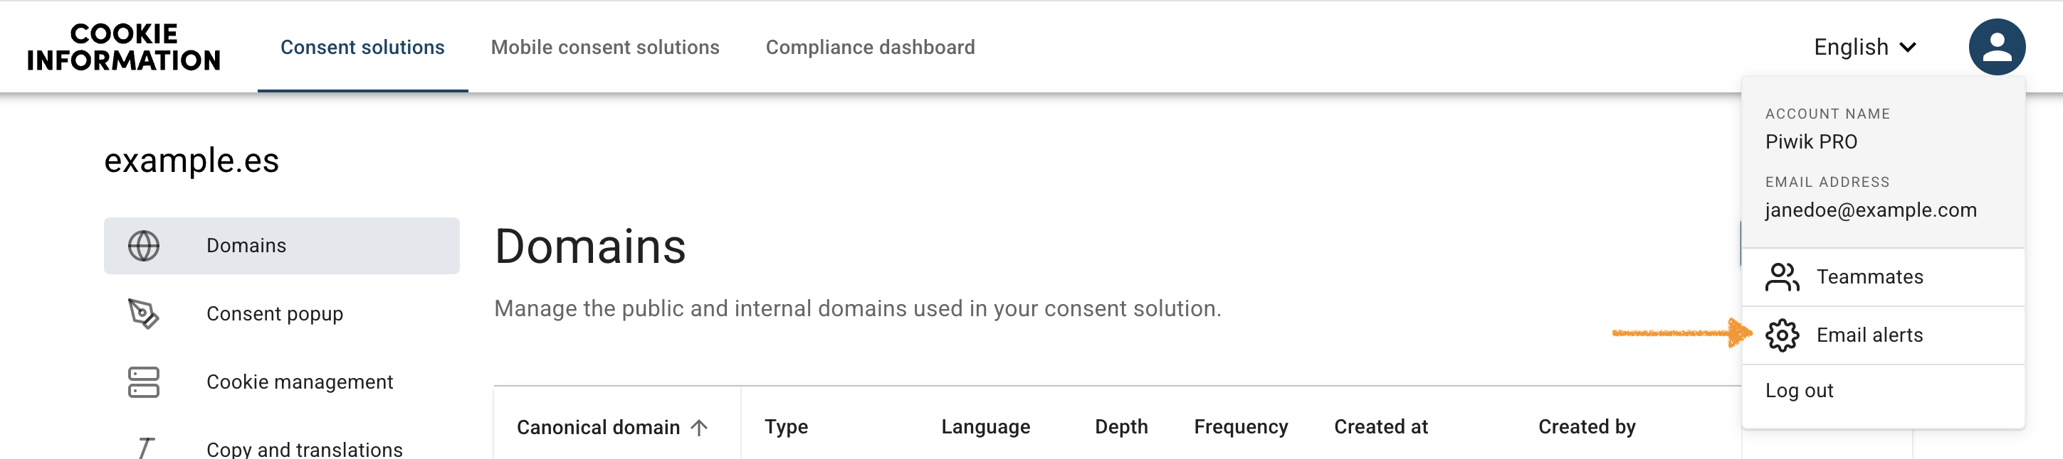Click the Cookie Information logo
Image resolution: width=2063 pixels, height=459 pixels.
(123, 45)
